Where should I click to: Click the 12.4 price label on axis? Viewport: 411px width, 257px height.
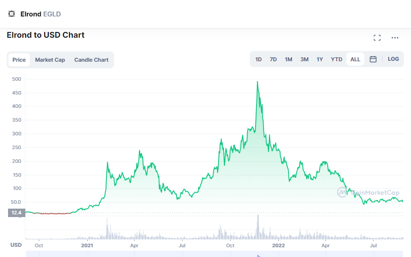click(16, 213)
